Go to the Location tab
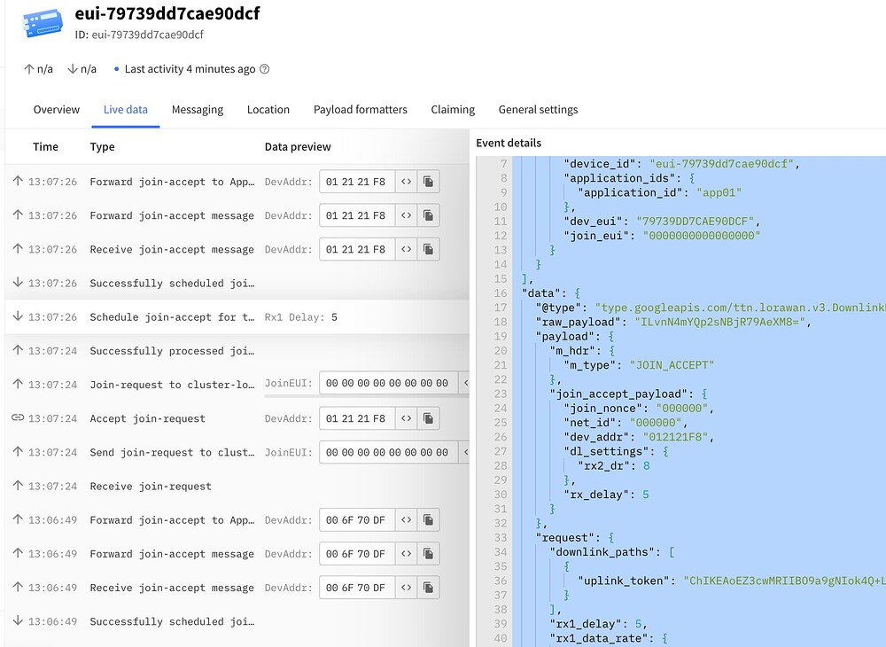 (x=268, y=110)
